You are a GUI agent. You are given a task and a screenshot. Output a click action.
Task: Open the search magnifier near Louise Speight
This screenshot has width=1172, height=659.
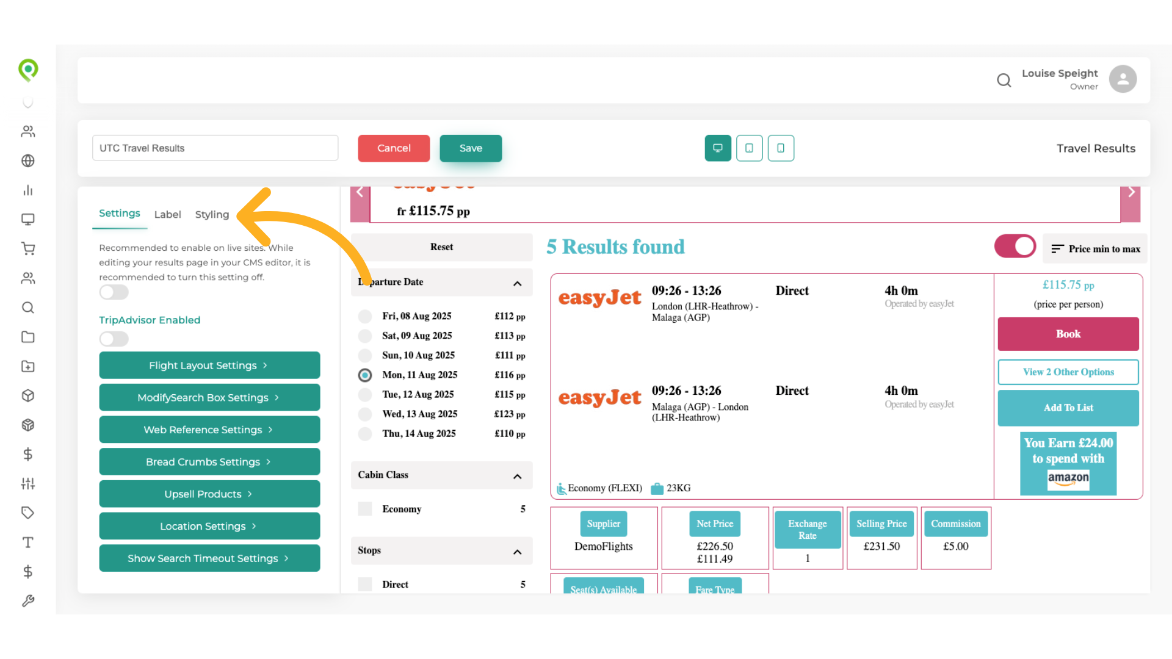tap(1004, 80)
